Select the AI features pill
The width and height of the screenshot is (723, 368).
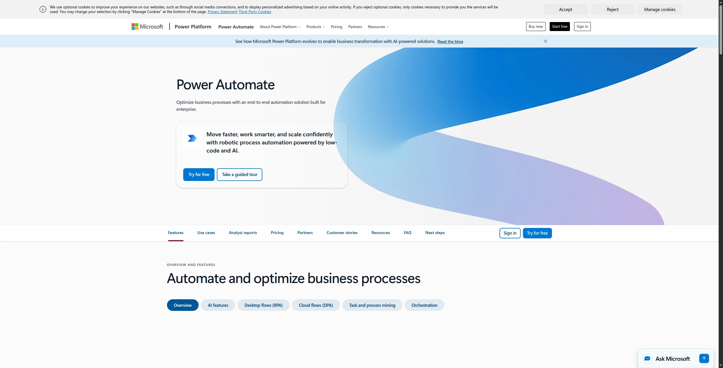(218, 305)
